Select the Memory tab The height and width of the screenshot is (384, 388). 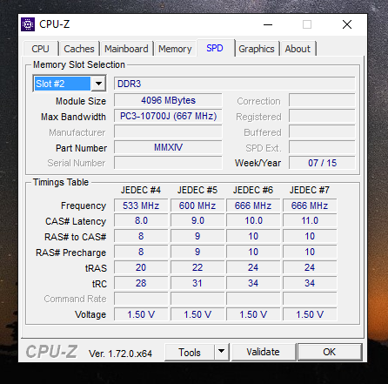tap(175, 49)
